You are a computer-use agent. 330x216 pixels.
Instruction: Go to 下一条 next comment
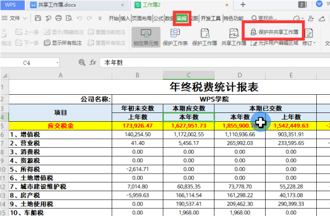pyautogui.click(x=27, y=43)
